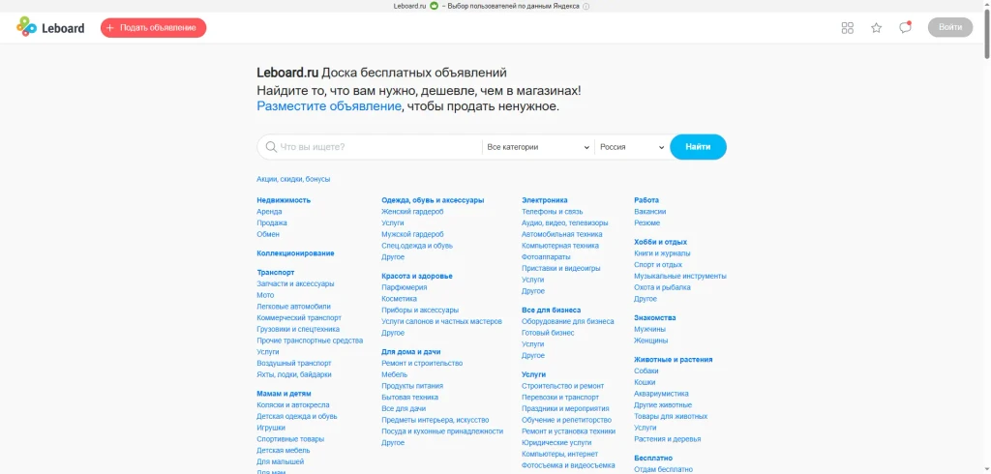
Task: Click Парфюмерия
Action: pos(405,287)
